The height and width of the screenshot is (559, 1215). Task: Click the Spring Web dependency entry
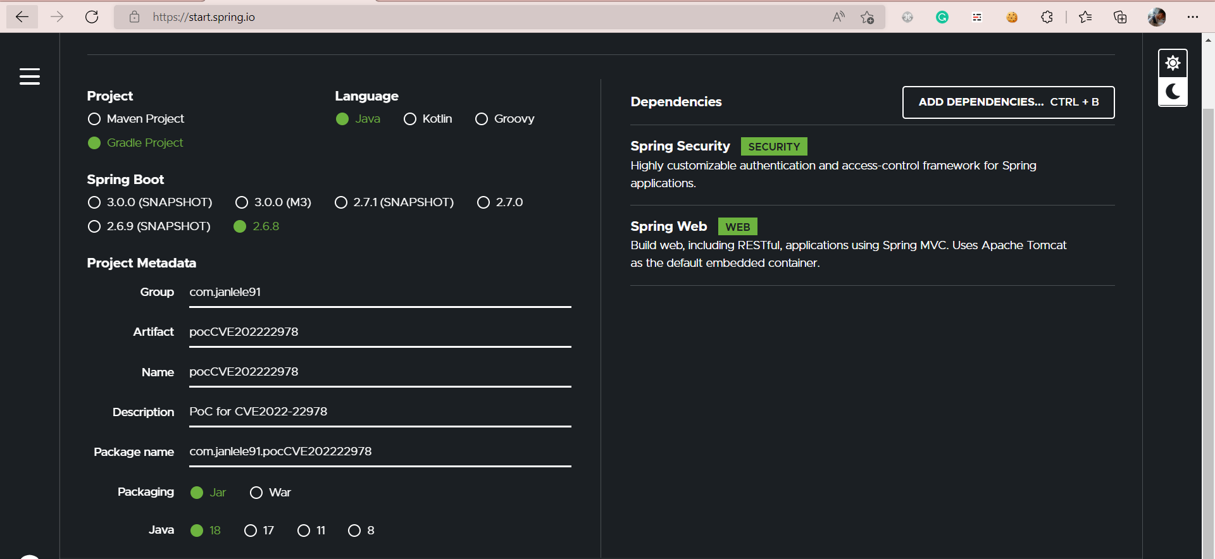[x=872, y=245]
